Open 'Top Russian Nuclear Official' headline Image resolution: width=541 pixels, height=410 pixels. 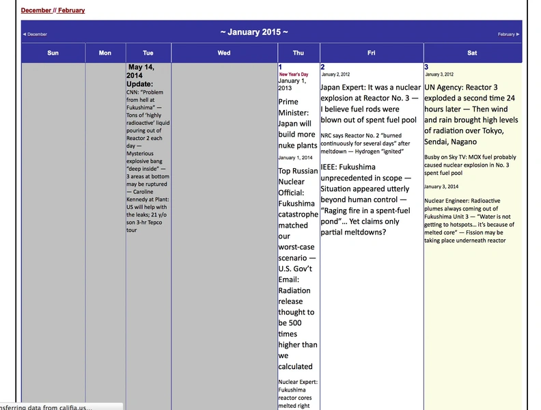[298, 269]
